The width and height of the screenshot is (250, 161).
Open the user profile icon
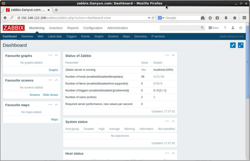[233, 28]
